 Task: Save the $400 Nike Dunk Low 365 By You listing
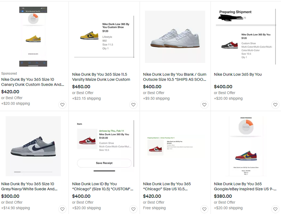[x=275, y=105]
